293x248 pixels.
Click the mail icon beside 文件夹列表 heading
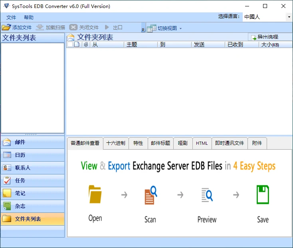pos(71,37)
